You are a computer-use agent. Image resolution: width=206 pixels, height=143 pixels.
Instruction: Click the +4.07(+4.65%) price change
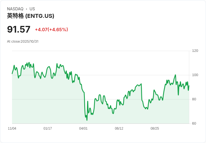coord(52,30)
